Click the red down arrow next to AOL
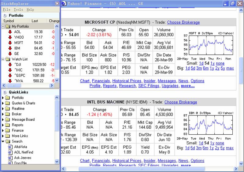The height and width of the screenshot is (172, 244). click(10, 32)
